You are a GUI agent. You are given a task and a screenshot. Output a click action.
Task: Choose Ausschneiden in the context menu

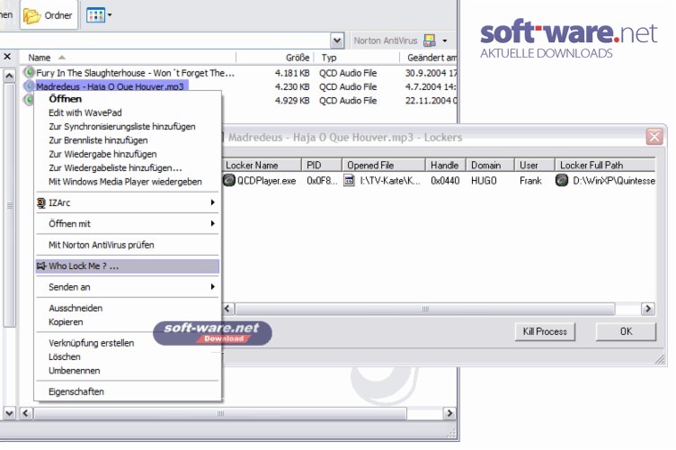click(128, 308)
